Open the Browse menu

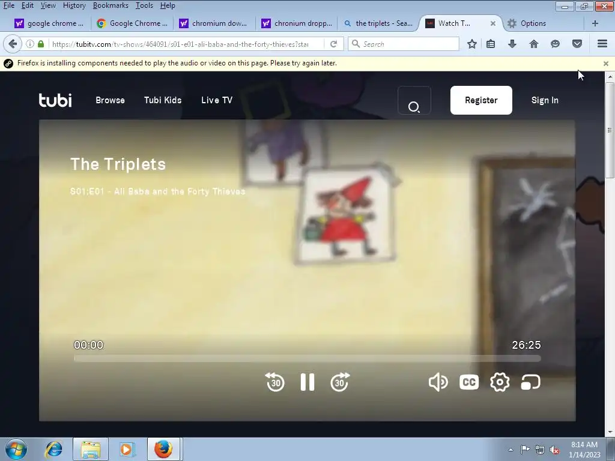point(111,100)
